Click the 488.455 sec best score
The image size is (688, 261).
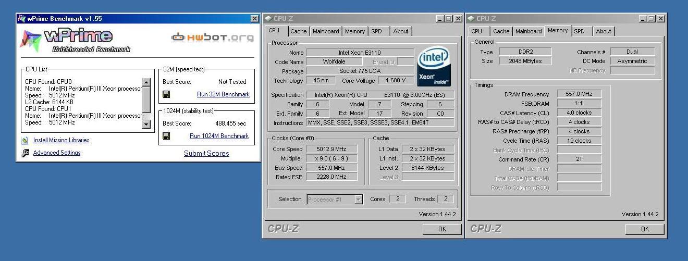point(231,123)
